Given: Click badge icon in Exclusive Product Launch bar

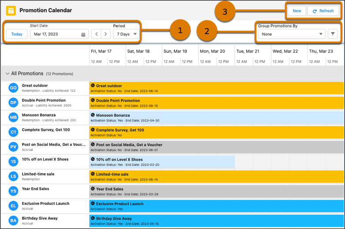Looking at the screenshot, I should [x=93, y=203].
